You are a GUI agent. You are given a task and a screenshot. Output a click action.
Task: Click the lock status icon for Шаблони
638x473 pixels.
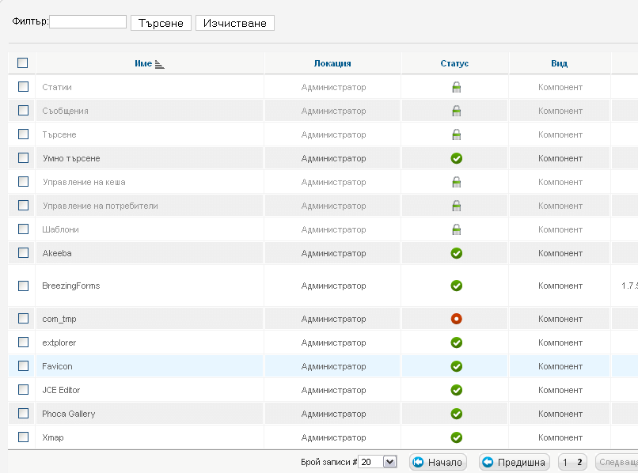click(x=456, y=229)
